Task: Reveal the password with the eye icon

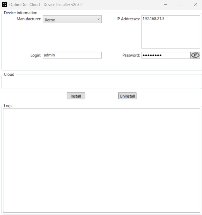Action: 195,55
